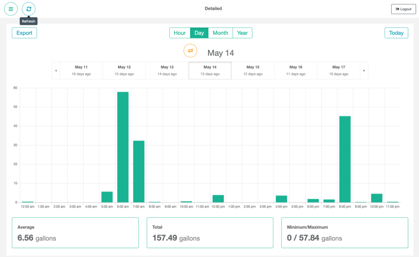The width and height of the screenshot is (419, 257).
Task: Log out using the Logout button
Action: [403, 9]
